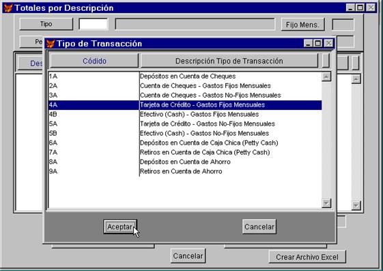Click code cell 5A
The width and height of the screenshot is (383, 271).
coord(94,124)
